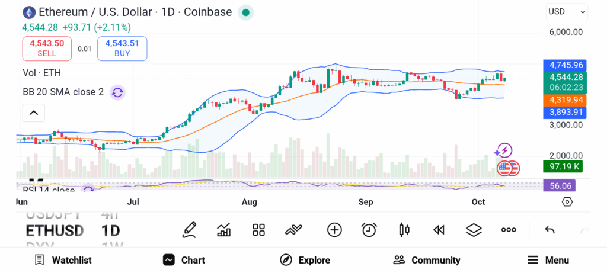Change chart type via candlestick icon

tap(404, 230)
